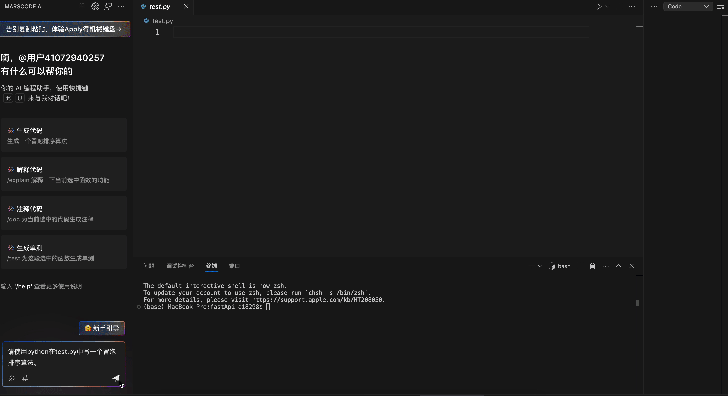Image resolution: width=728 pixels, height=396 pixels.
Task: Send the chat message with paper plane icon
Action: [x=116, y=378]
